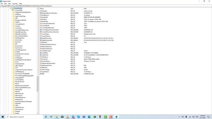Open Task View on the taskbar

pos(51,117)
